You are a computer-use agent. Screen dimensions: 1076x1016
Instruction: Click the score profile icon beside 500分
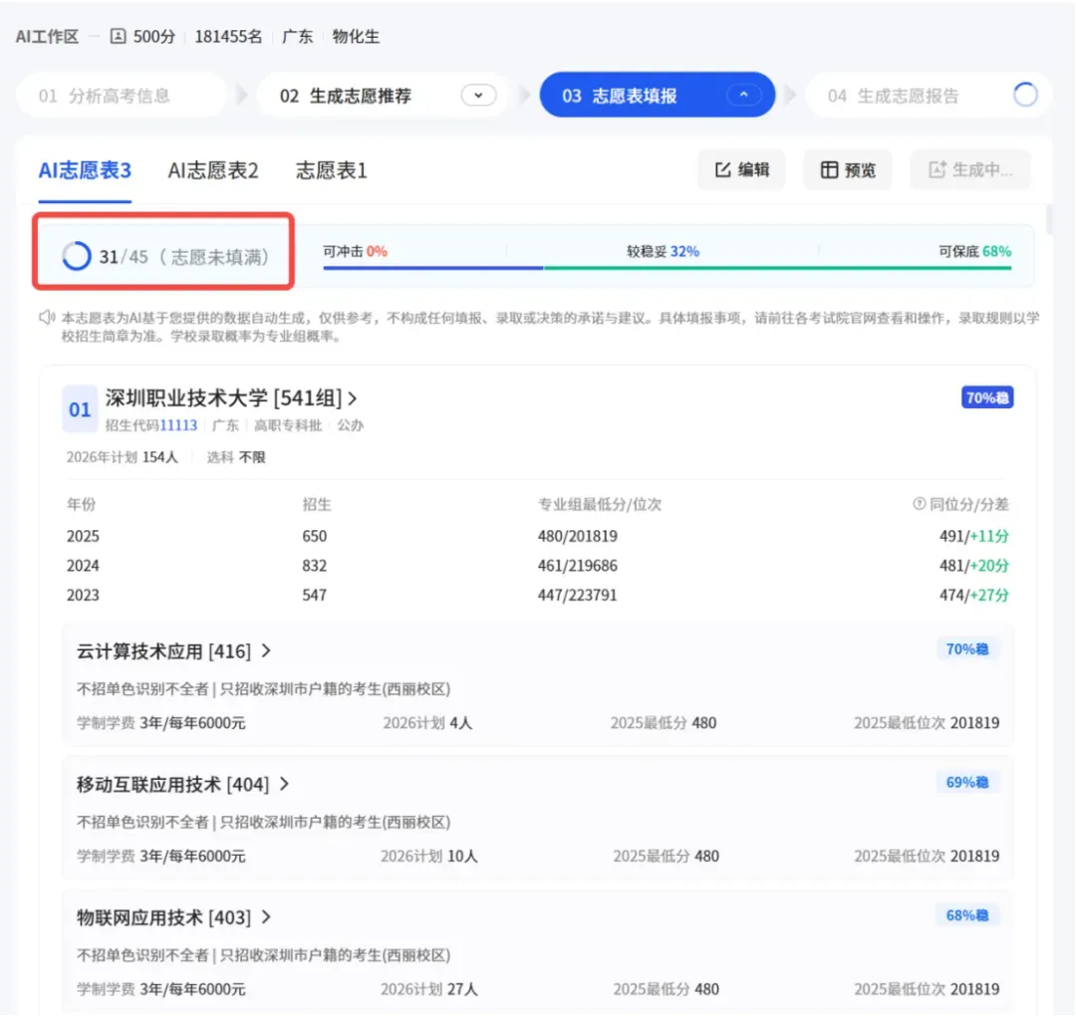tap(118, 36)
